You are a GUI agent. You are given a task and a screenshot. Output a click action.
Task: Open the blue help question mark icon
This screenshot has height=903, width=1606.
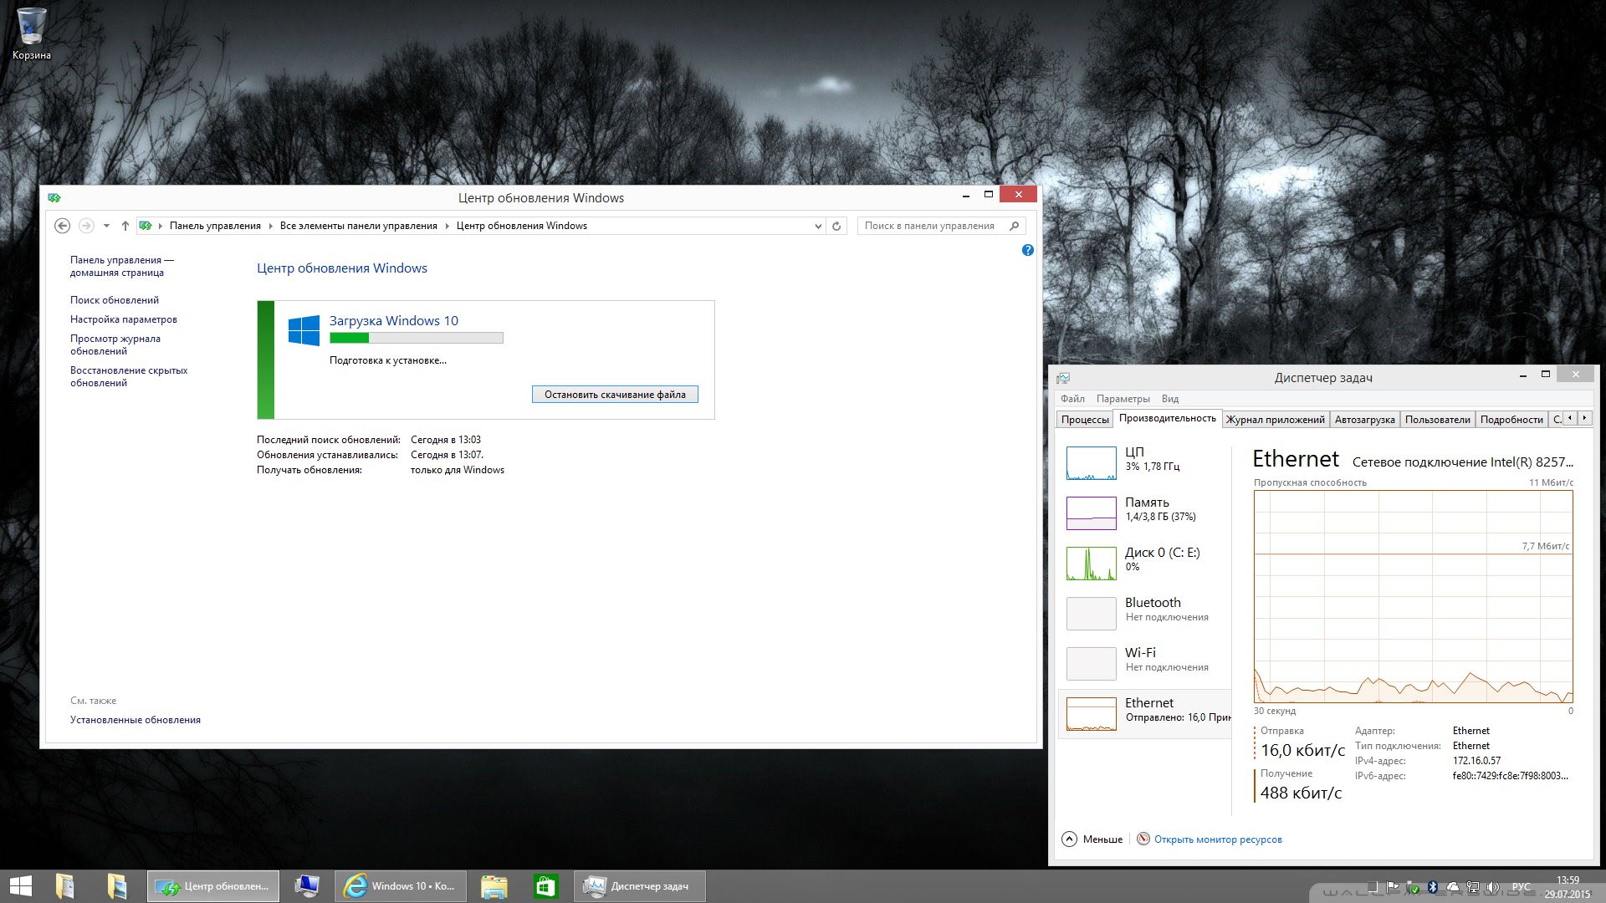pos(1028,250)
